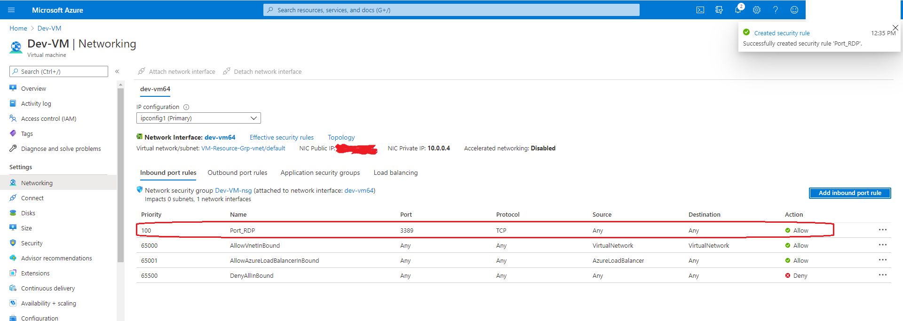Open Created security rule notification link
The width and height of the screenshot is (903, 321).
pyautogui.click(x=782, y=33)
